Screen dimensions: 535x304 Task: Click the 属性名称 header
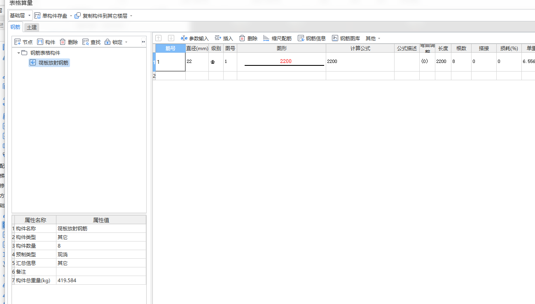point(35,220)
